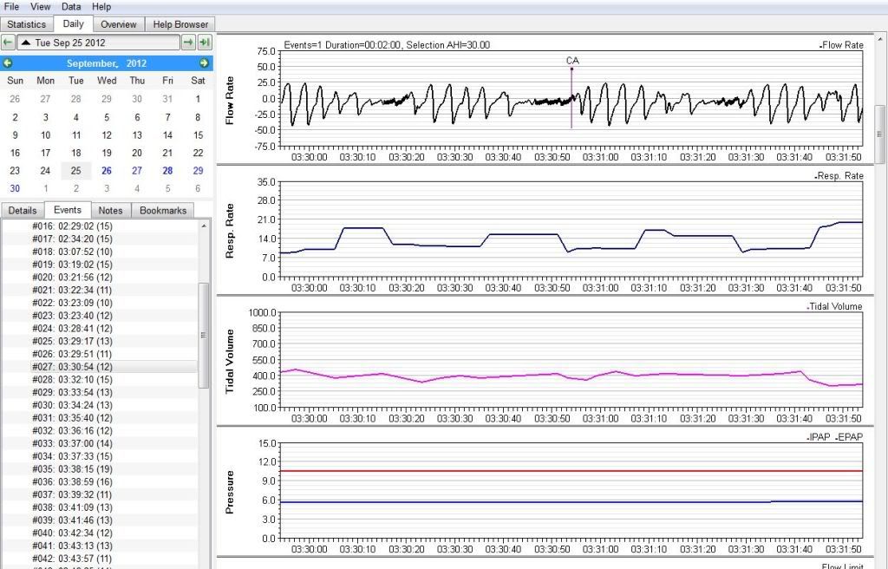888x569 pixels.
Task: Select event #036: 03:38:59 (16)
Action: (73, 482)
